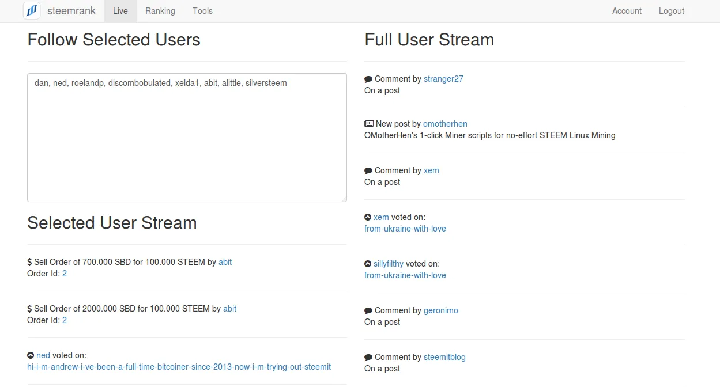Open omotherhen user profile link
This screenshot has width=720, height=387.
445,124
